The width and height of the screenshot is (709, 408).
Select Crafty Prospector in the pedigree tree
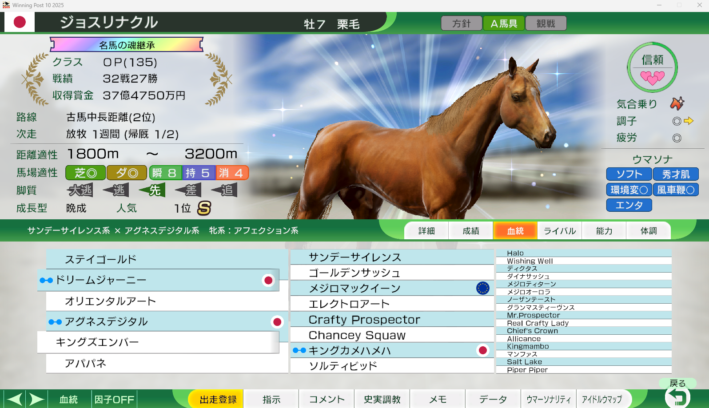pos(392,319)
